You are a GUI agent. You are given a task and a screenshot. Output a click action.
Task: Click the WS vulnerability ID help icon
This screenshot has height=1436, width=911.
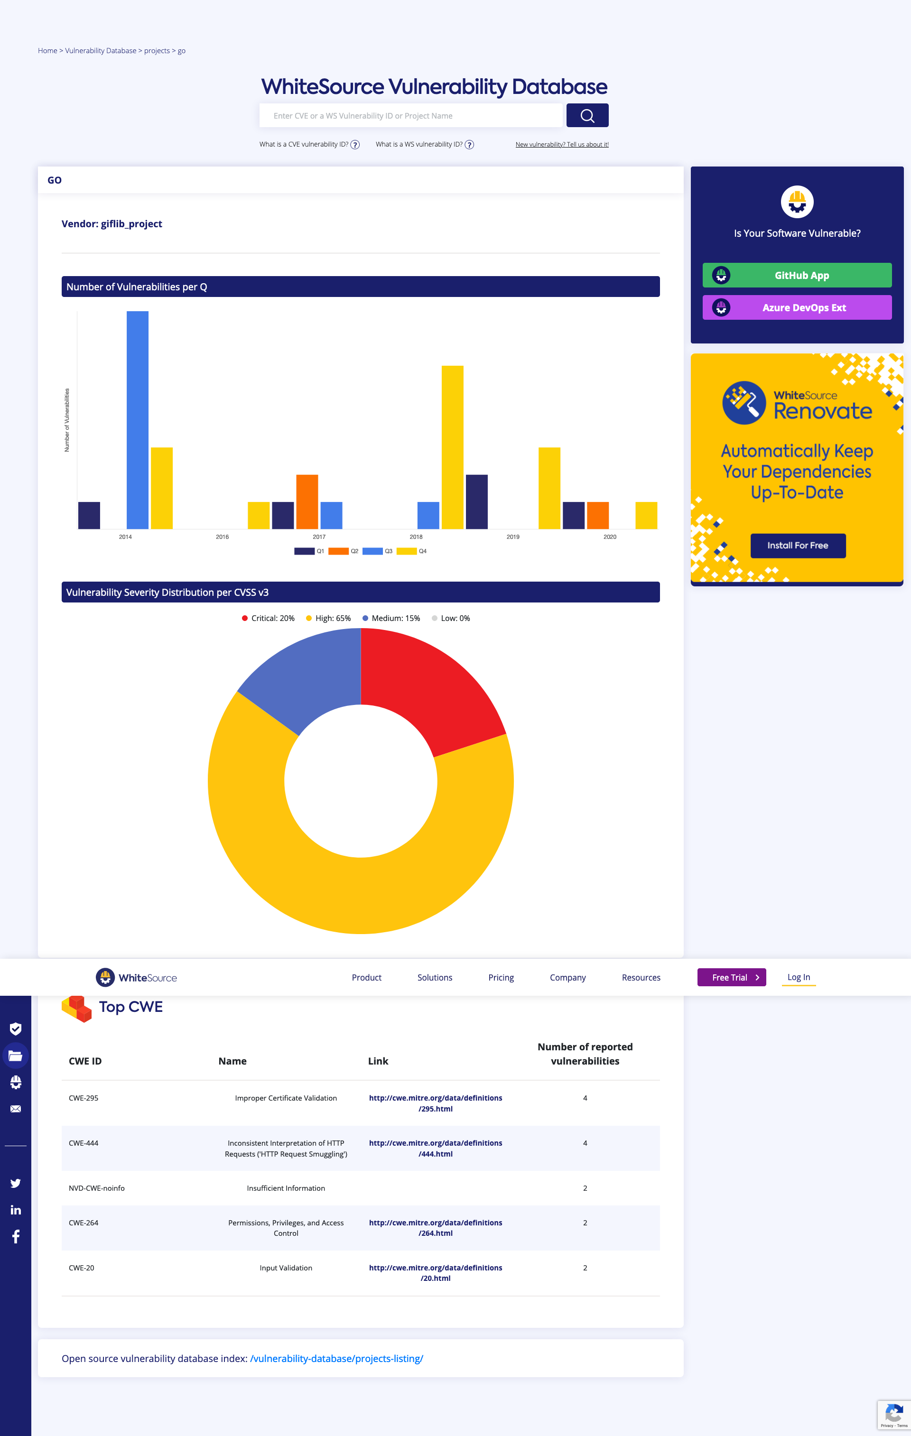click(470, 145)
